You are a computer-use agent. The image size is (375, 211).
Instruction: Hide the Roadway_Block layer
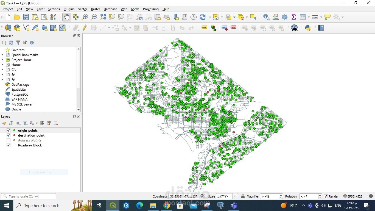click(9, 145)
